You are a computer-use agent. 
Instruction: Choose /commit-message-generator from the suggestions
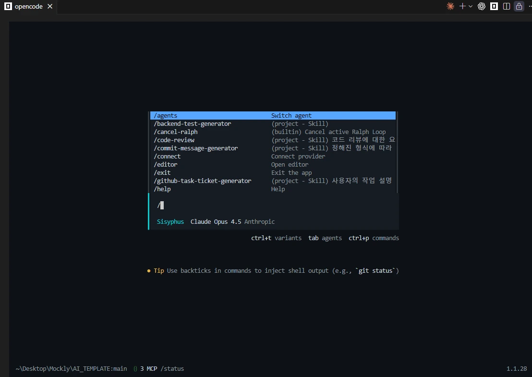click(x=196, y=148)
